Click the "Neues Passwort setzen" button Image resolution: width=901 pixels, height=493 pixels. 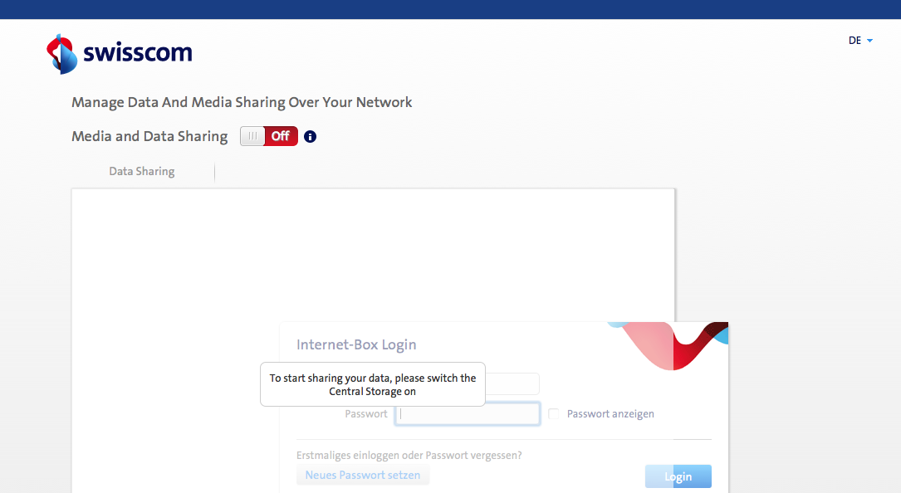pos(363,476)
